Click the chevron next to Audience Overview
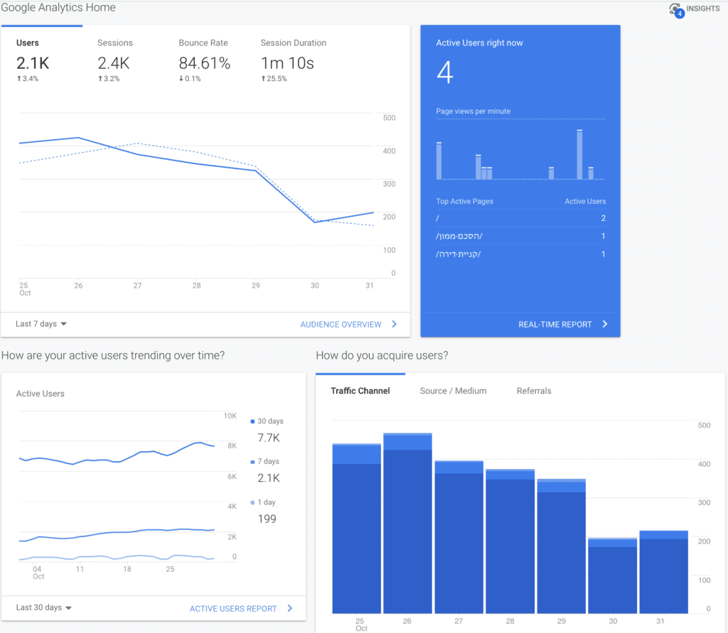 394,324
